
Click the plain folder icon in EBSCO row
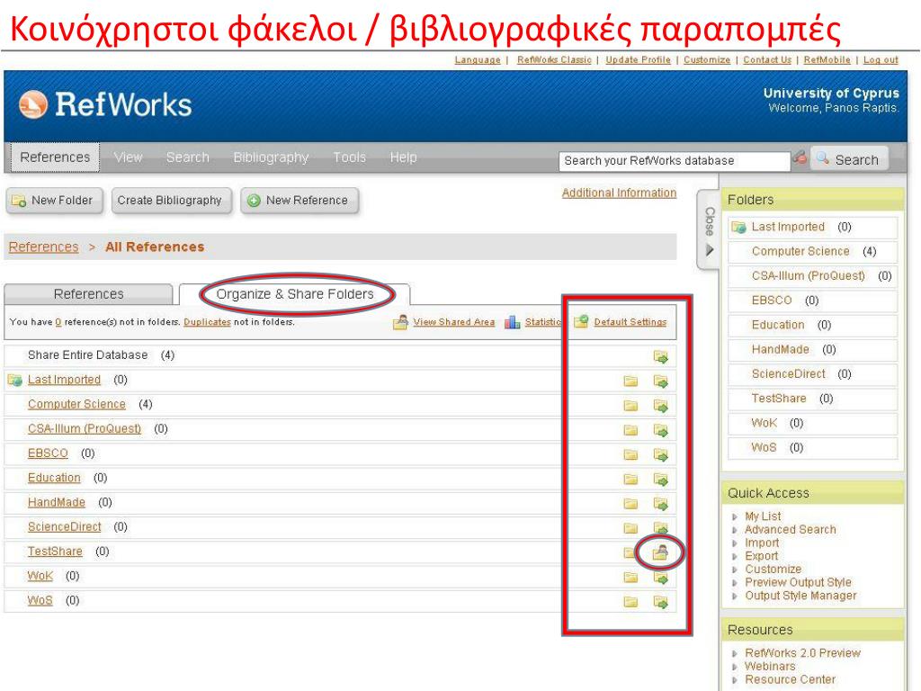point(631,454)
